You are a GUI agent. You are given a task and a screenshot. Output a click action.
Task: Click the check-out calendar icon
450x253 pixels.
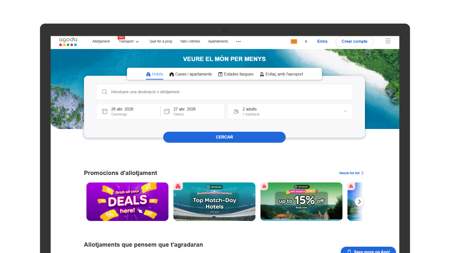[167, 111]
